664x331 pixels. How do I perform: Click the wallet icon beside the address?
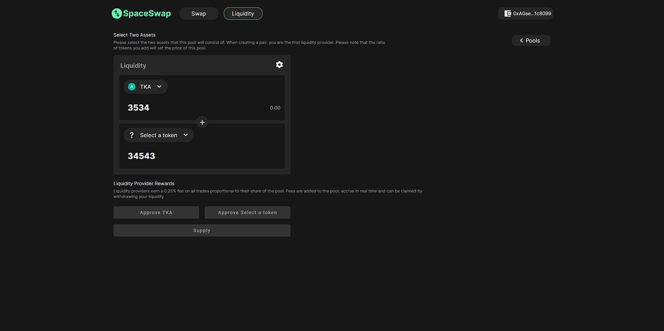tap(508, 13)
